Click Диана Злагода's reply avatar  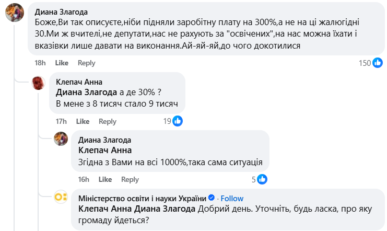point(62,140)
